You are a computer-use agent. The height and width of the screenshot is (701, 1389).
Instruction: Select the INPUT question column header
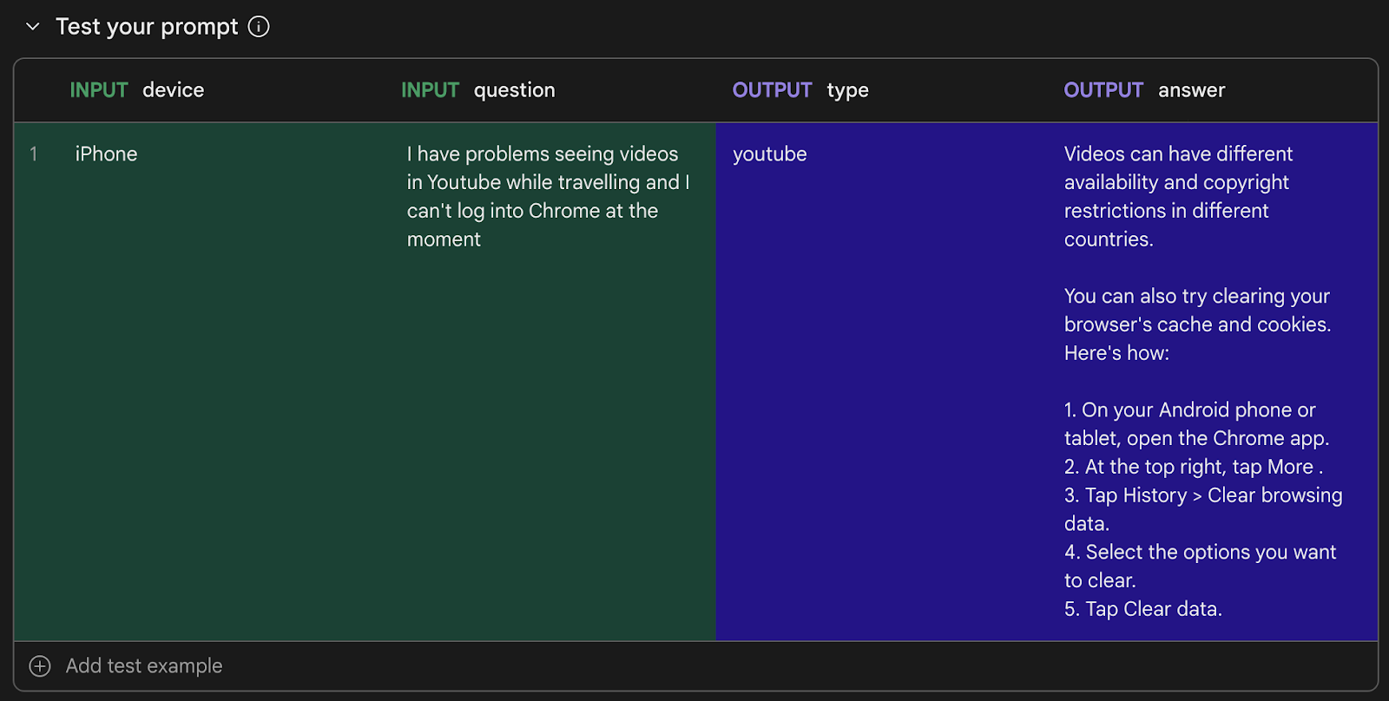click(477, 90)
